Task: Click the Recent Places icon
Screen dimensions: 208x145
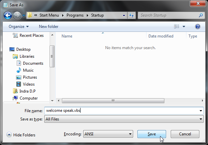Action: [x=15, y=35]
